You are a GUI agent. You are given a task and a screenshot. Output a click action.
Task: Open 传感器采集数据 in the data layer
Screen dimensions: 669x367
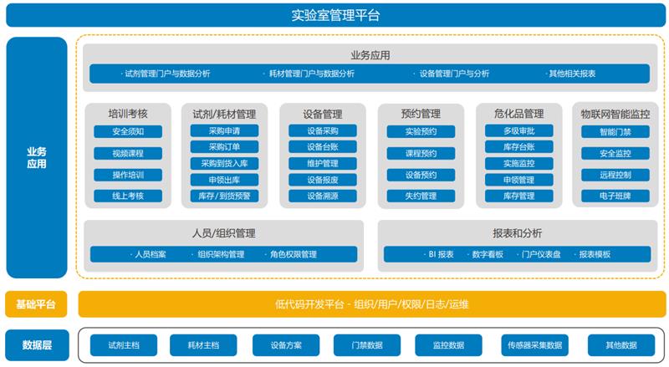coord(533,345)
